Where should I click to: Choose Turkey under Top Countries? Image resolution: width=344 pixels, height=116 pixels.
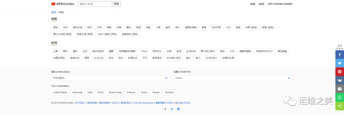tap(144, 92)
